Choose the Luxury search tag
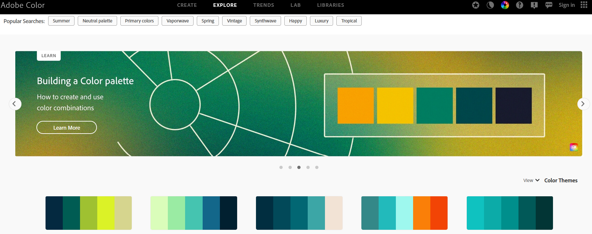 coord(322,21)
